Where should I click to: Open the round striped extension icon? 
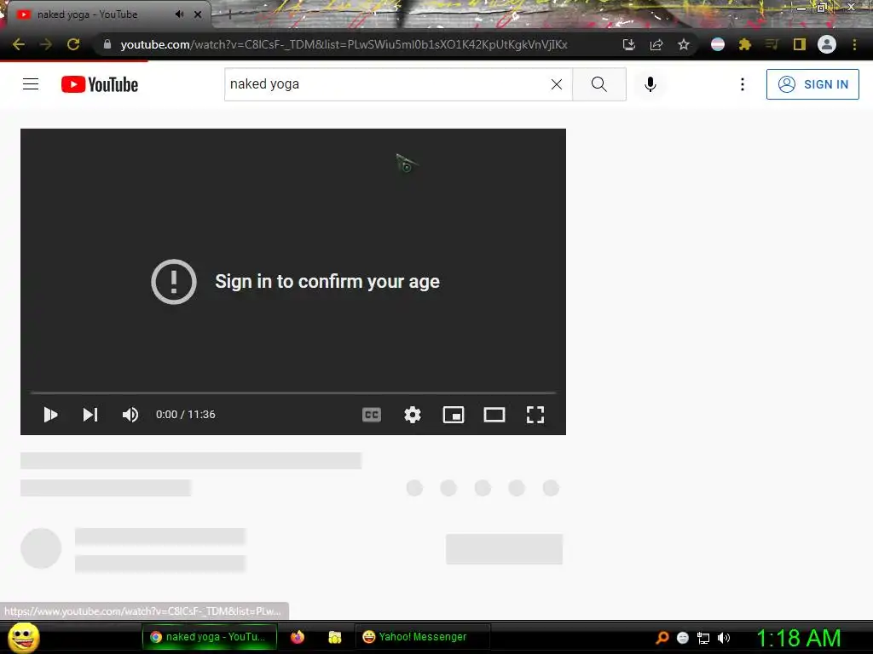click(x=718, y=44)
